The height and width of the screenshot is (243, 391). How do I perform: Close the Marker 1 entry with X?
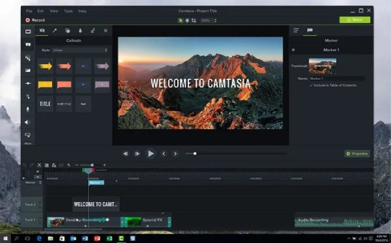293,50
